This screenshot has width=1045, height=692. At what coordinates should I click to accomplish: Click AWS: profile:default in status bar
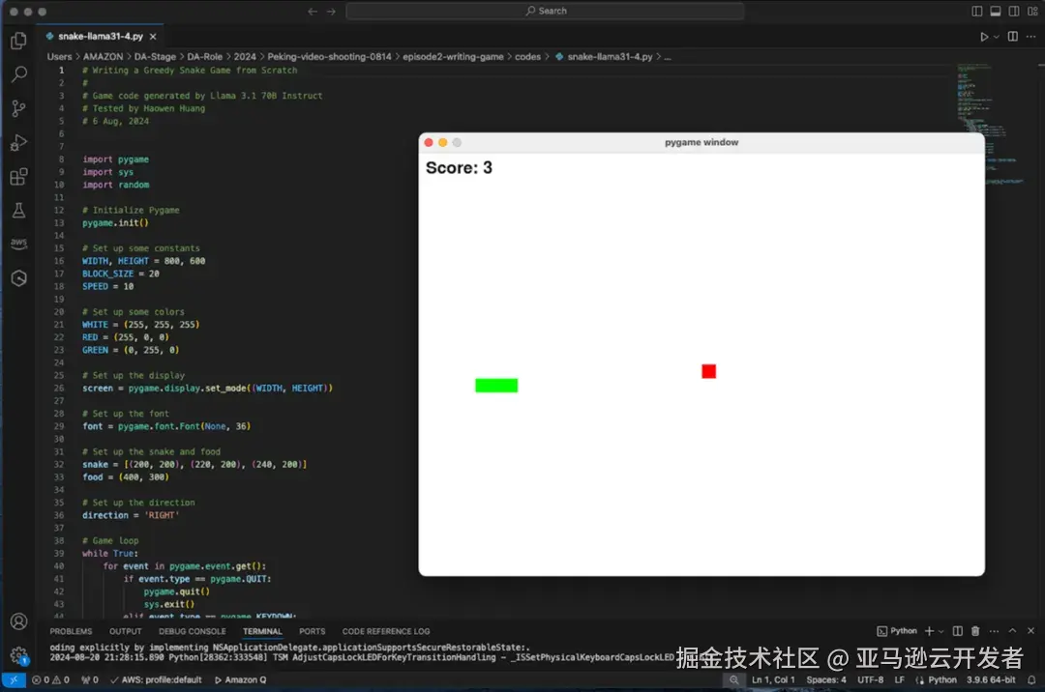tap(156, 680)
